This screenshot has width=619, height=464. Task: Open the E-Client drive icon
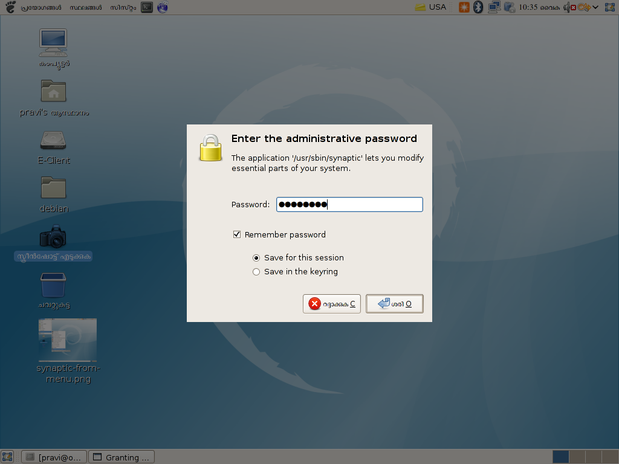coord(53,141)
